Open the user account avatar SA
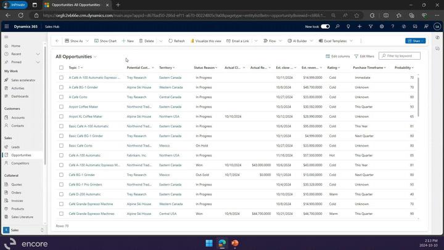This screenshot has width=444, height=250. 437,26
